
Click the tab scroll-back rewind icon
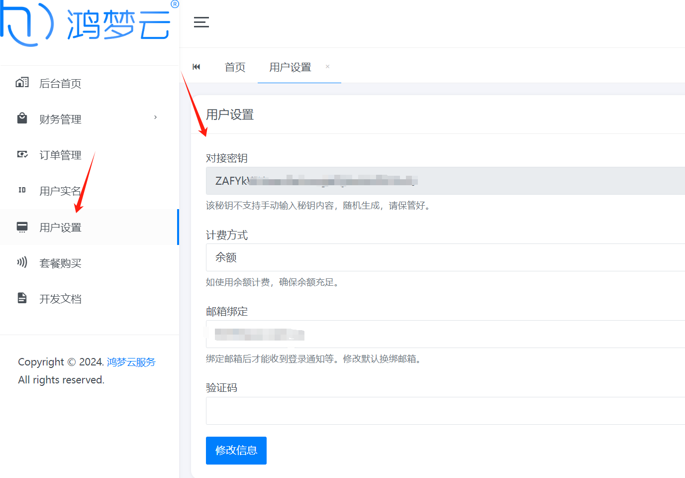[196, 67]
